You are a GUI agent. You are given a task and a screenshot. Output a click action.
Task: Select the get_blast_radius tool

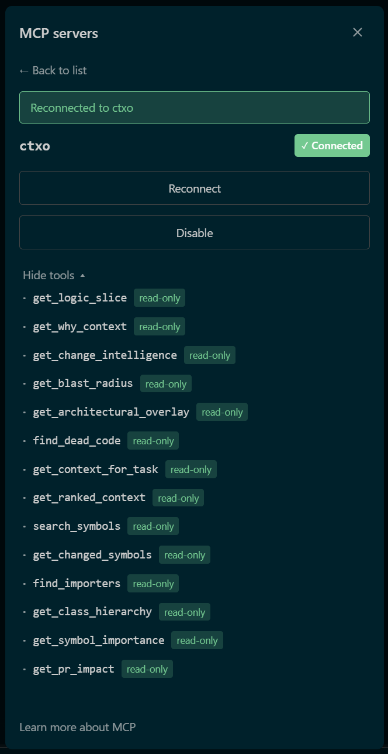[83, 384]
